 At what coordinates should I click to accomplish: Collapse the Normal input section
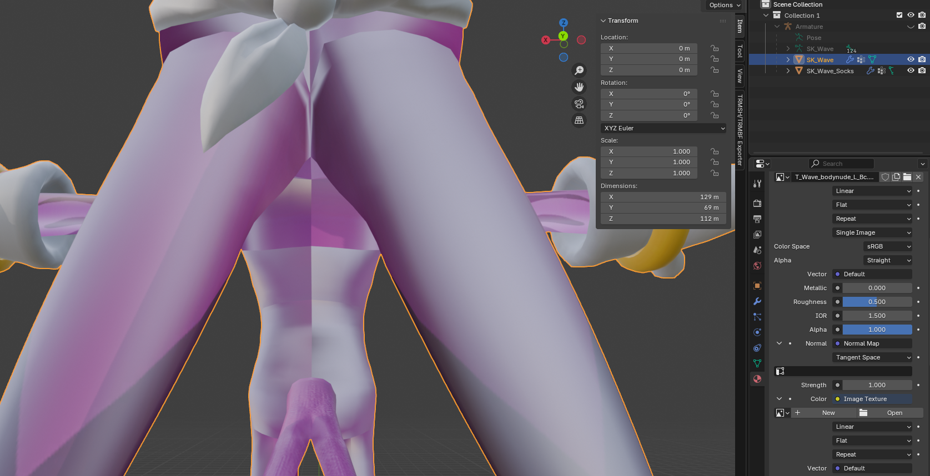tap(779, 343)
